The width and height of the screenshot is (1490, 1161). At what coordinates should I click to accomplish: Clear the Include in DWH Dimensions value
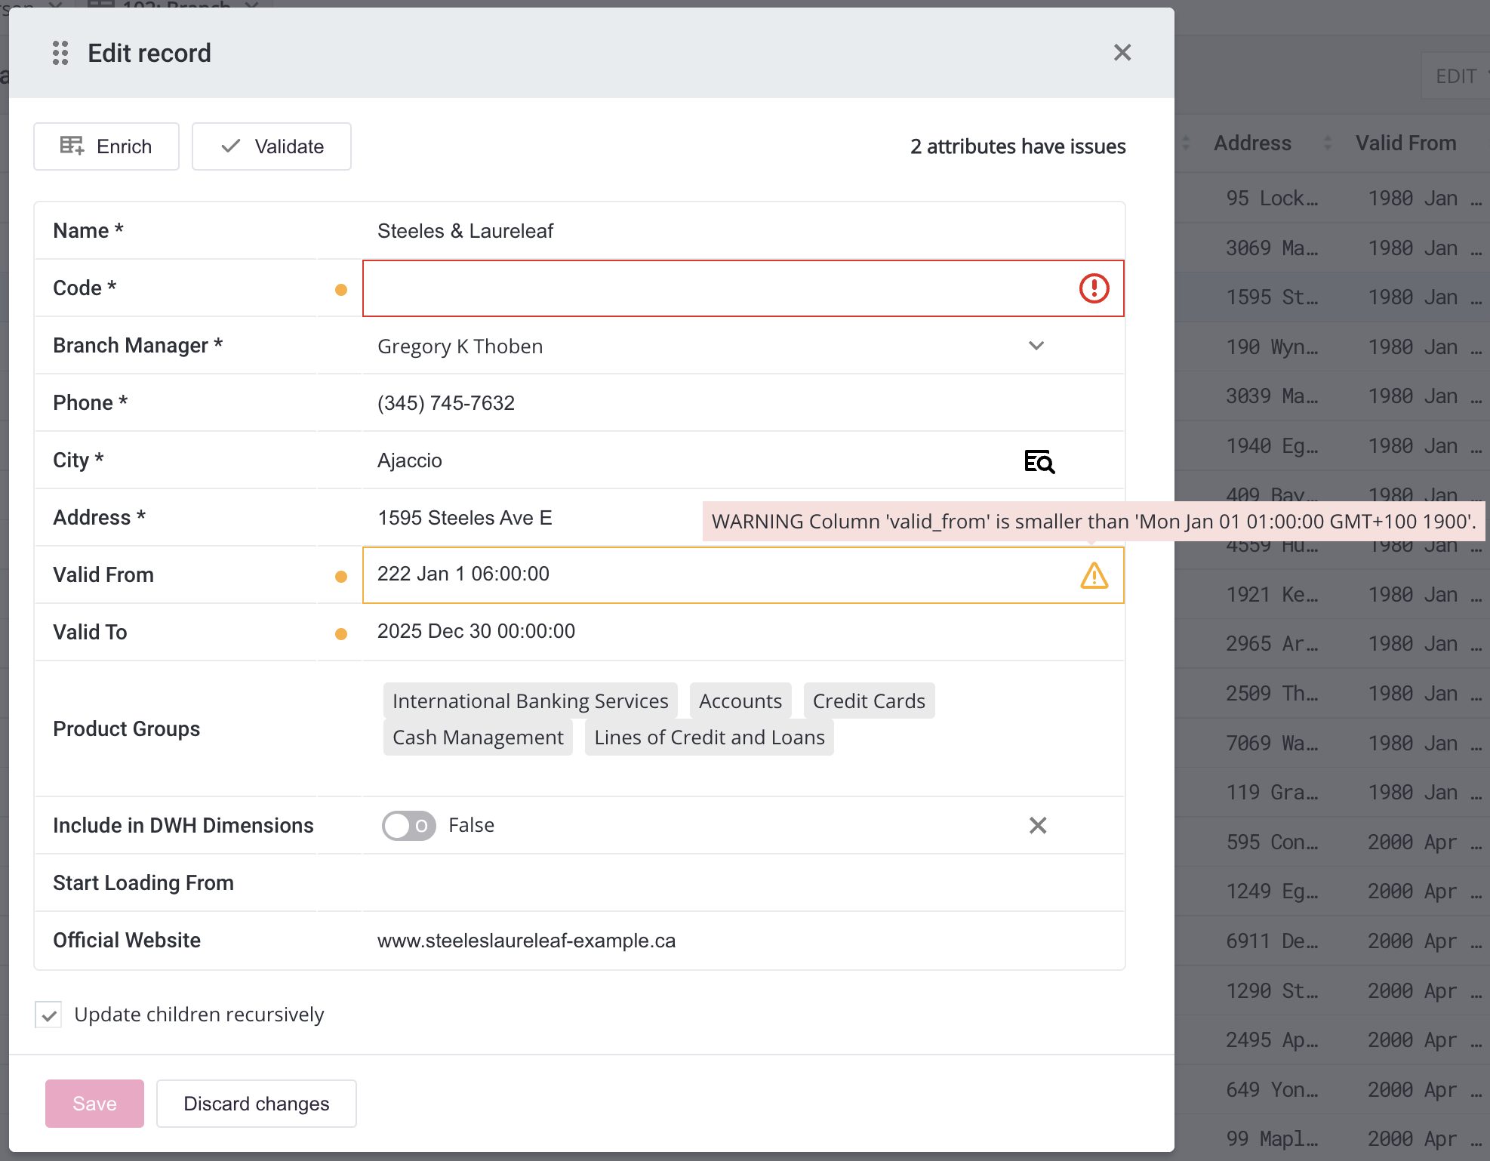pyautogui.click(x=1038, y=826)
